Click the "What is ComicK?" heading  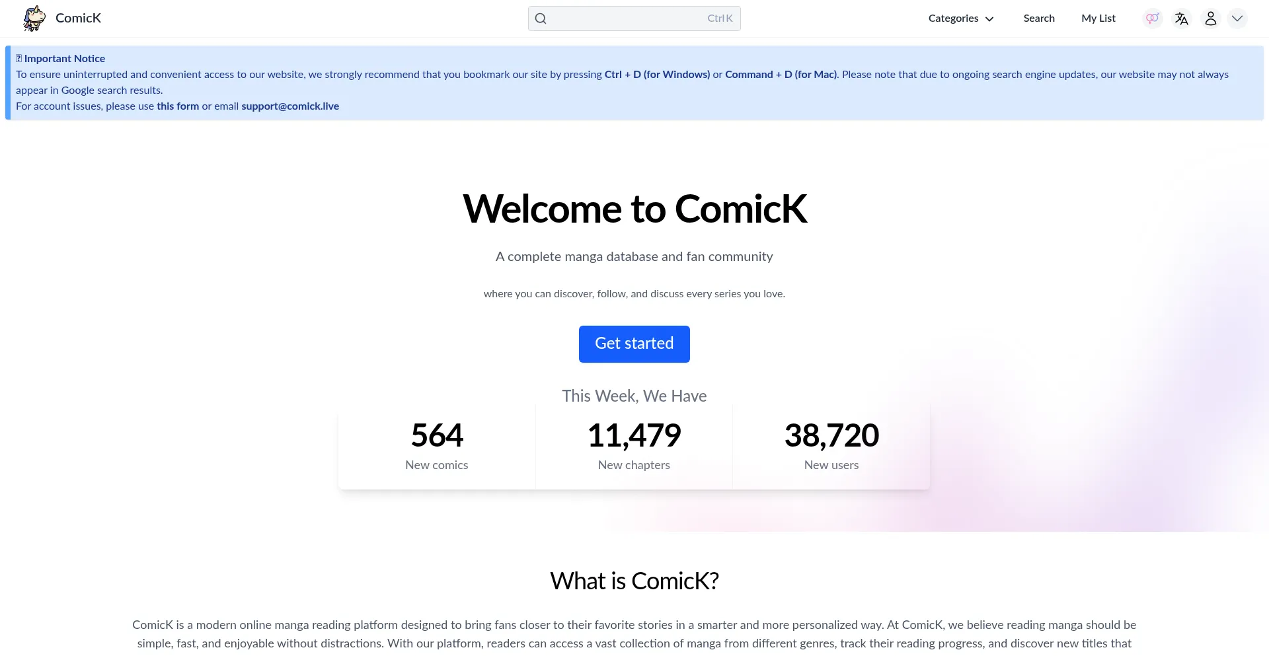tap(634, 581)
